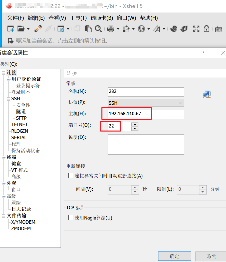Screen dimensions: 226x262
Task: Select 登录脚本 in category tree
Action: (21, 92)
